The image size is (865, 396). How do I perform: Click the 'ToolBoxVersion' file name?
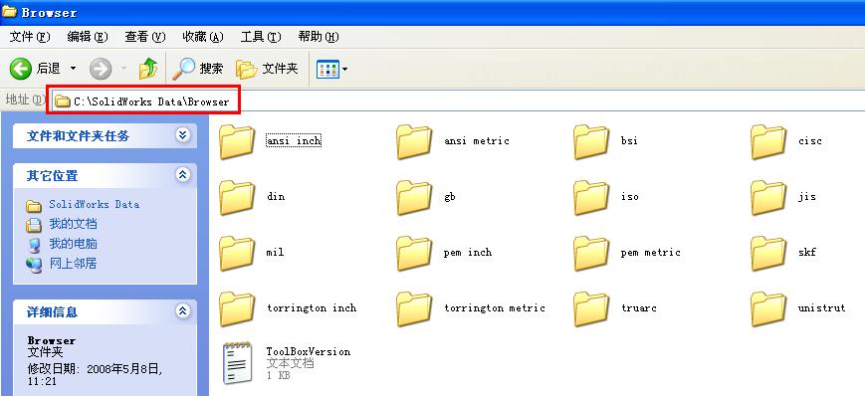[x=309, y=351]
